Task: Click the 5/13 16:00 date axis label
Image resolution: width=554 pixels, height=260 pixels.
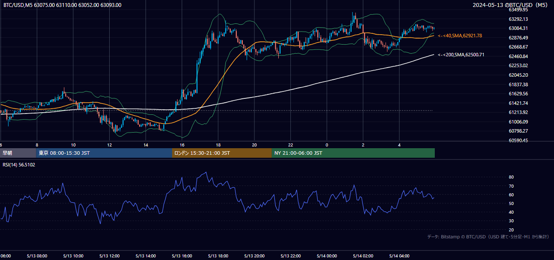Action: pyautogui.click(x=182, y=256)
